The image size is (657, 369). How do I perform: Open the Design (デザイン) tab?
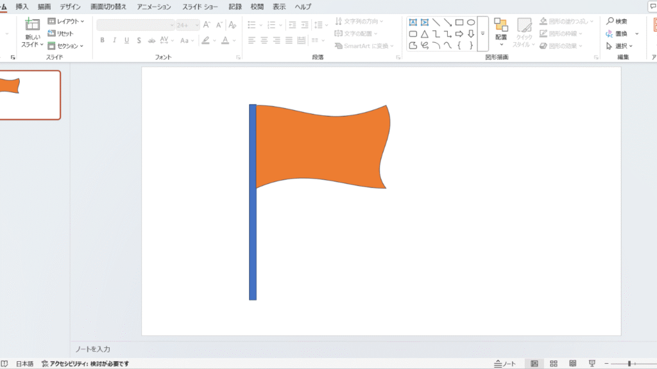point(70,6)
